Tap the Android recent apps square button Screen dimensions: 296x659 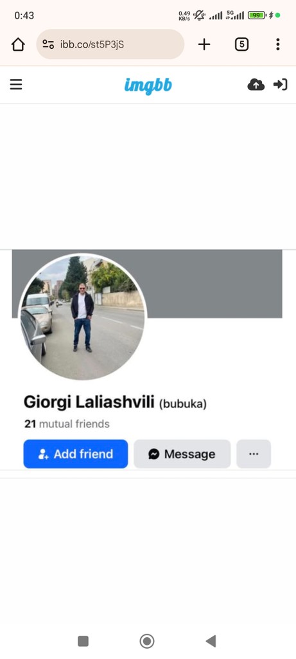83,641
